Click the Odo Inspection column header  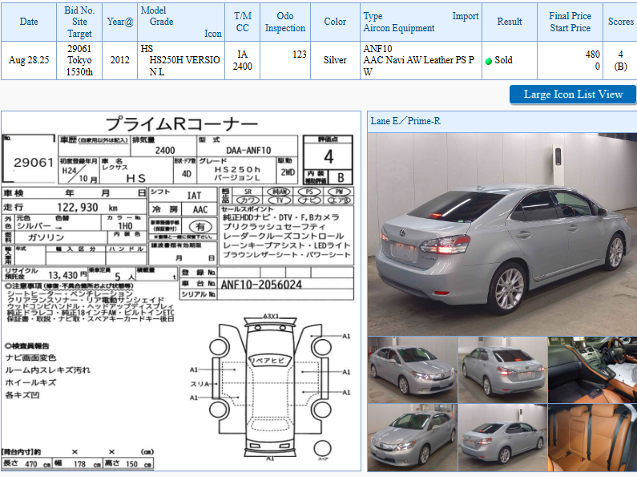point(285,22)
